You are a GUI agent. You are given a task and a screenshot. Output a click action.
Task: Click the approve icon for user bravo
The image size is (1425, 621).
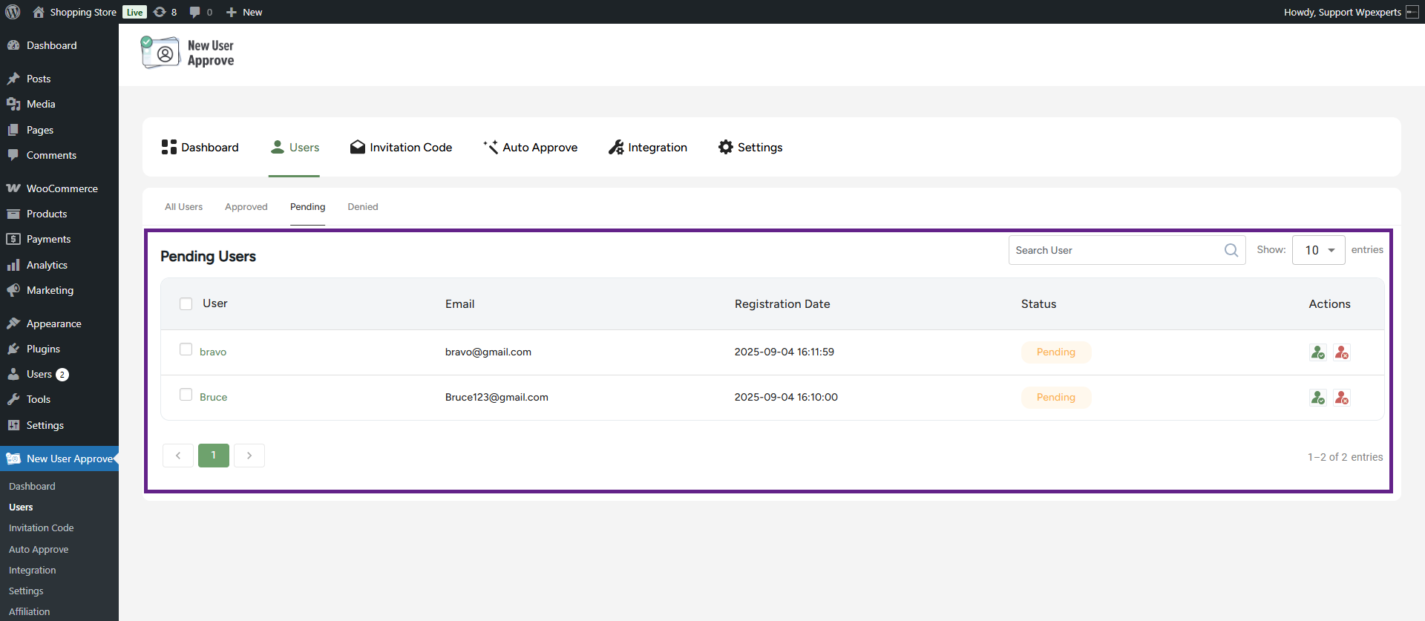tap(1317, 352)
